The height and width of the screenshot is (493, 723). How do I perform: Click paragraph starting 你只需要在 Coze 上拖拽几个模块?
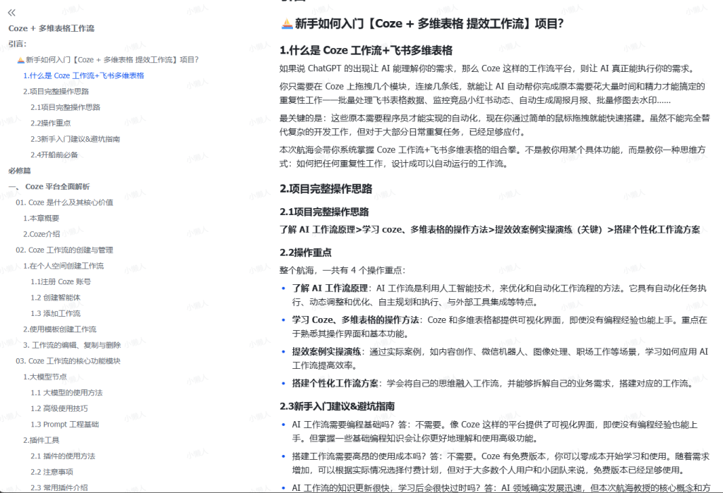coord(492,93)
